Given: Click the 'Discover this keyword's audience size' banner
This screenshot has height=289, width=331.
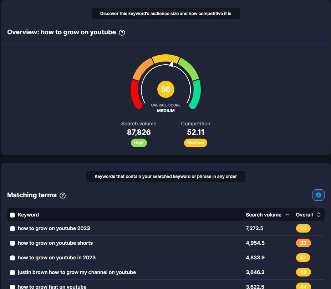Looking at the screenshot, I should tap(166, 14).
